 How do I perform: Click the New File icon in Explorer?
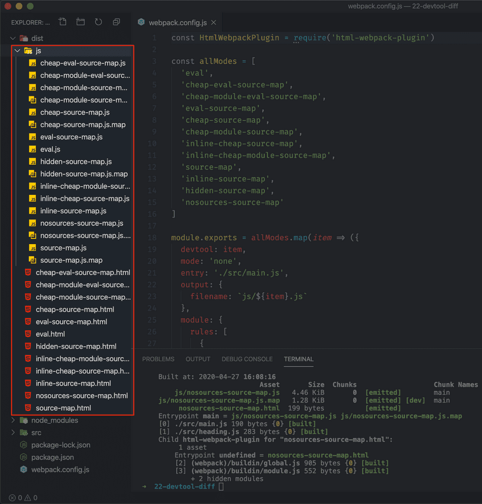[x=62, y=22]
